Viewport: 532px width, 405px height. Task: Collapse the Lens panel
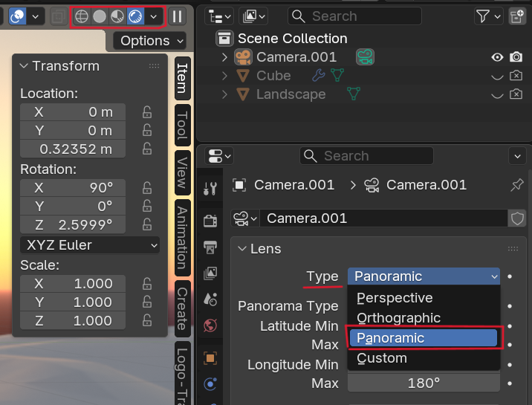241,249
